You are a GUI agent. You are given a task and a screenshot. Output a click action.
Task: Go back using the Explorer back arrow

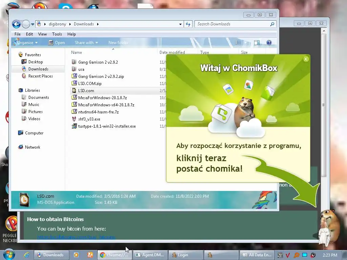16,24
